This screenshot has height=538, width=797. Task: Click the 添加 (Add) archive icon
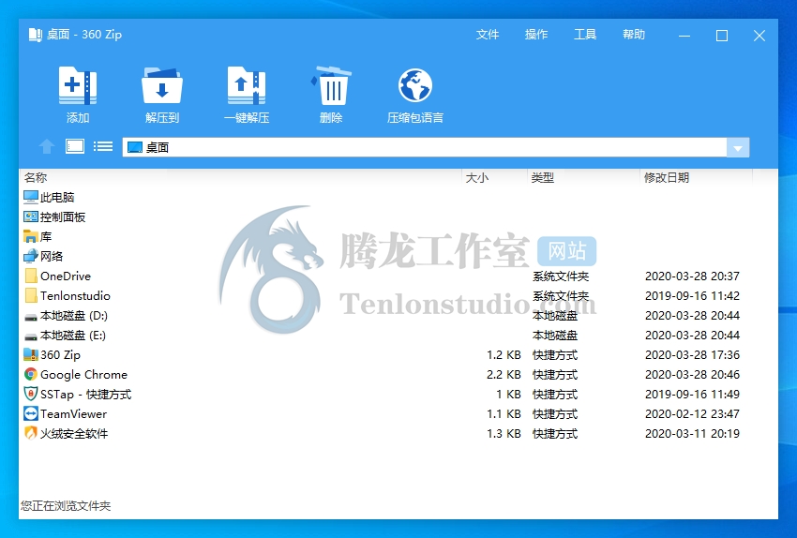pos(78,85)
